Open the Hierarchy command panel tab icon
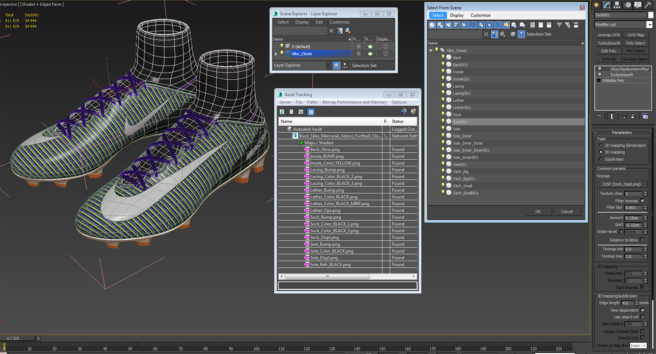656x354 pixels. [617, 5]
